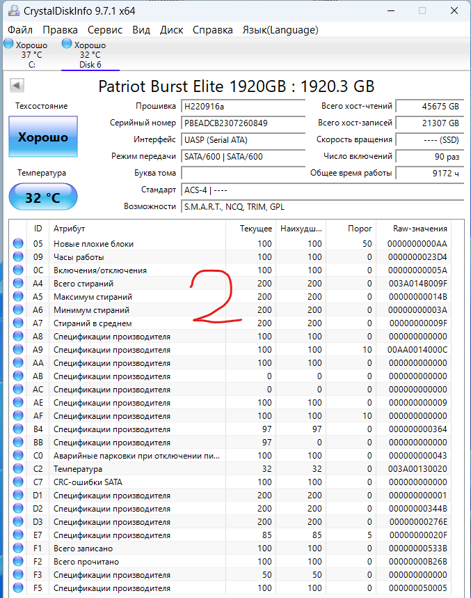Open the Правка menu

pyautogui.click(x=60, y=30)
